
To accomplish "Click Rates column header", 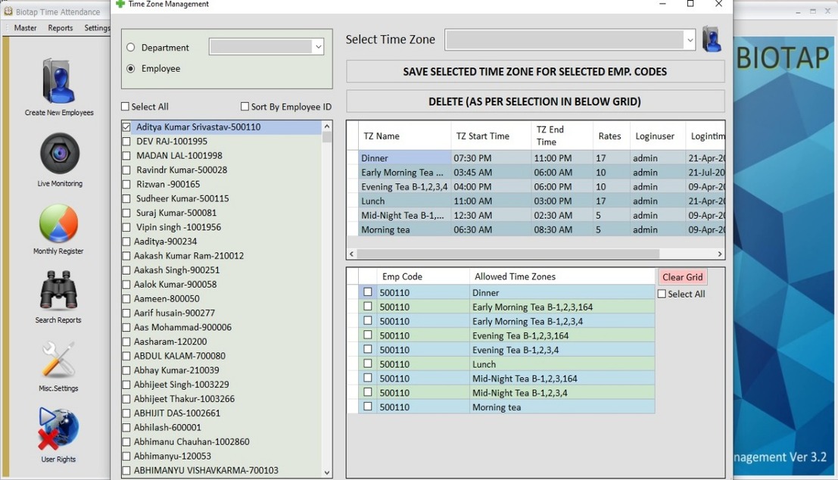I will click(x=612, y=136).
